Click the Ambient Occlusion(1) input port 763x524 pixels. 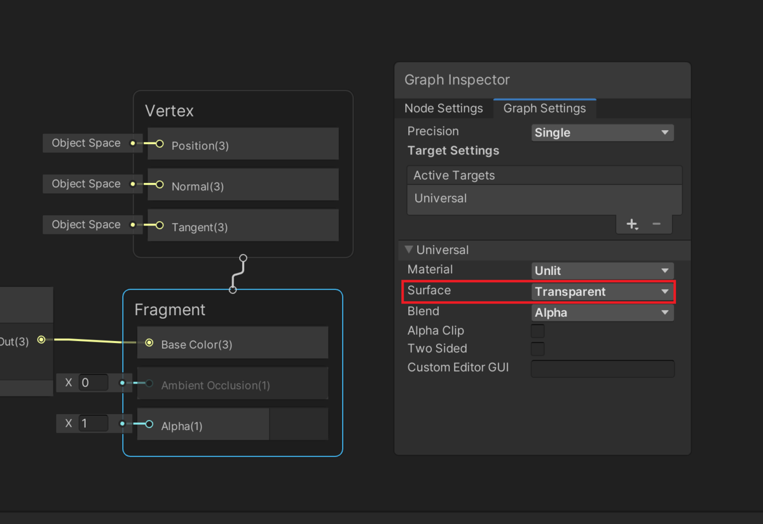pyautogui.click(x=149, y=384)
